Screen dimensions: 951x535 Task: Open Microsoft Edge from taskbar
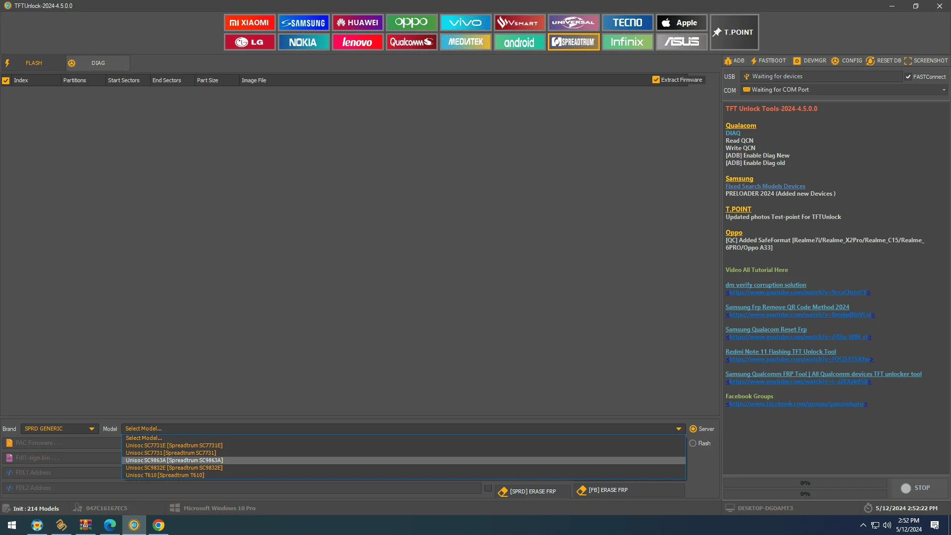pyautogui.click(x=110, y=525)
